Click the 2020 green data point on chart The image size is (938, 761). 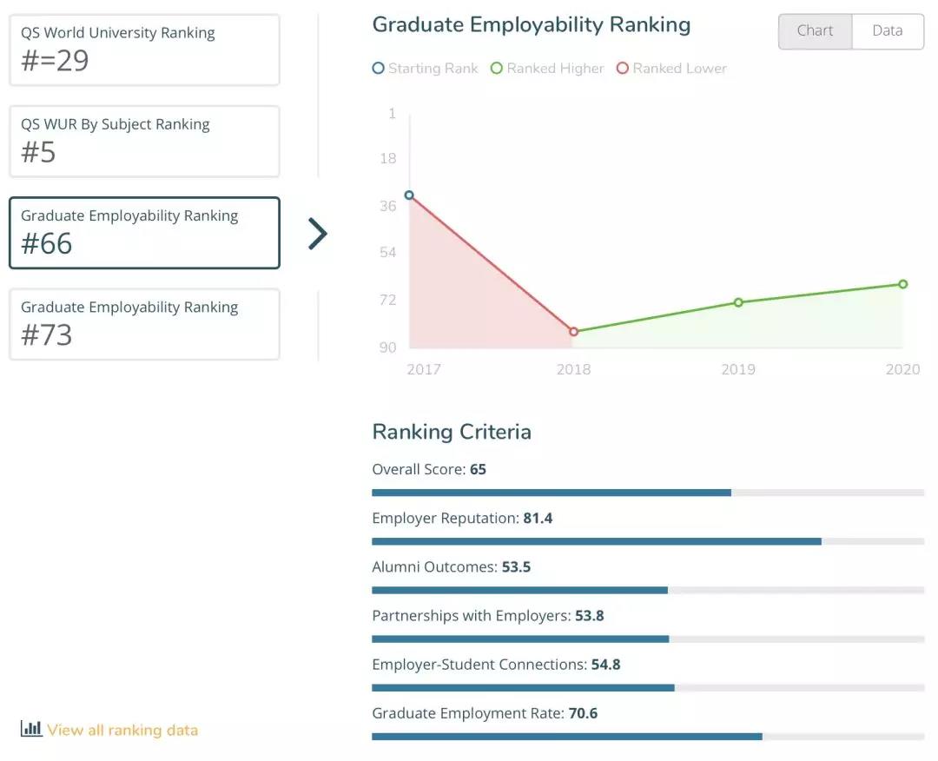pos(903,284)
